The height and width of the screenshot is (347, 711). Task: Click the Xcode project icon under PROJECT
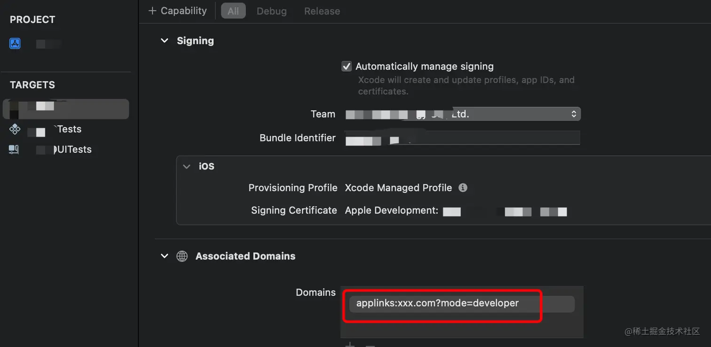tap(15, 44)
